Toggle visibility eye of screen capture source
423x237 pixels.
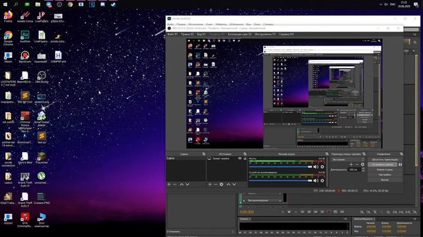pyautogui.click(x=240, y=159)
